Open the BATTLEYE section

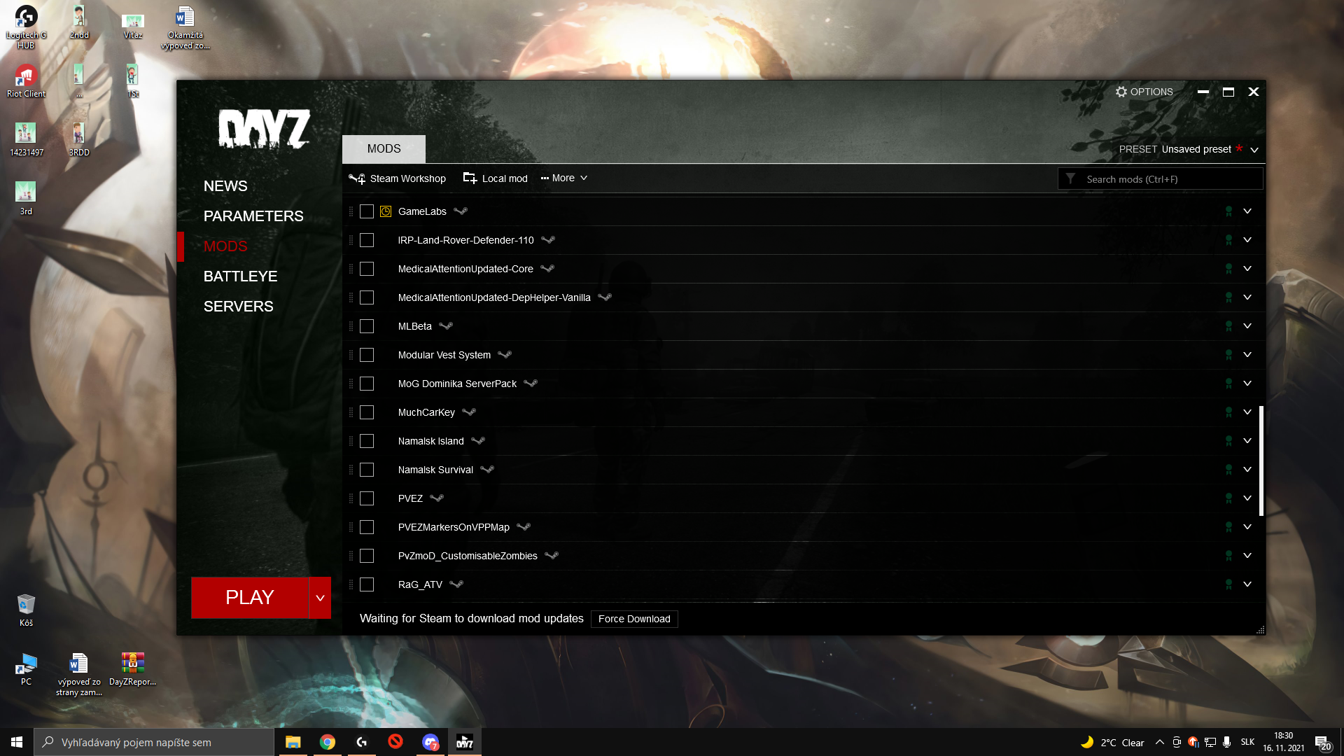240,276
